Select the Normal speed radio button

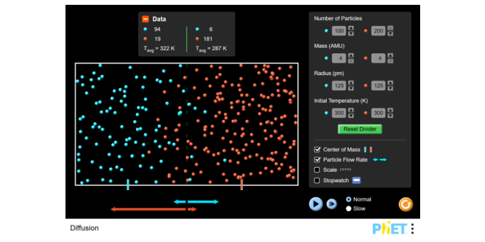point(348,199)
